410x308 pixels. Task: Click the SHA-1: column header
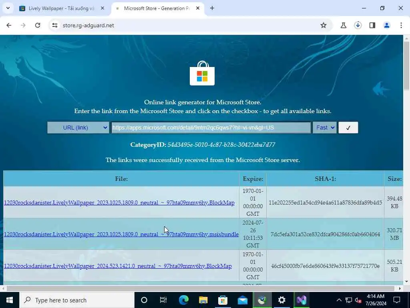325,179
